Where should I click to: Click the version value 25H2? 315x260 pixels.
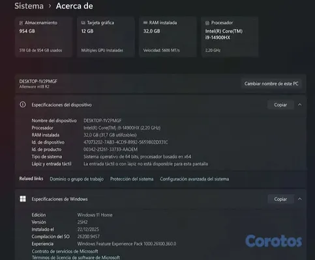pyautogui.click(x=82, y=222)
